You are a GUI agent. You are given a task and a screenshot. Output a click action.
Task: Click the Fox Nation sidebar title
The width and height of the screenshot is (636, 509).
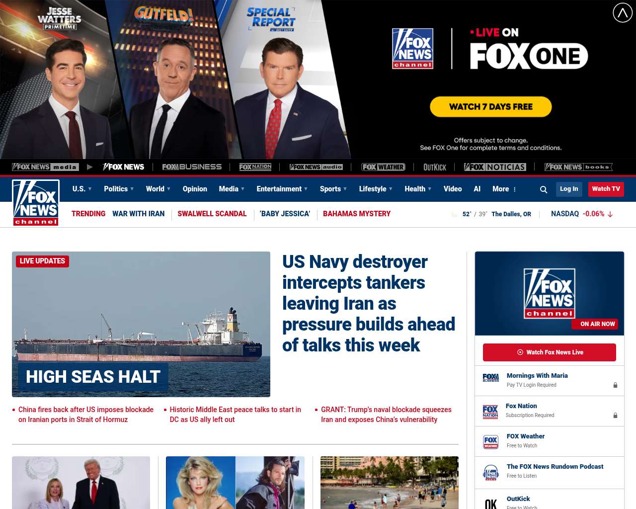[x=521, y=406]
